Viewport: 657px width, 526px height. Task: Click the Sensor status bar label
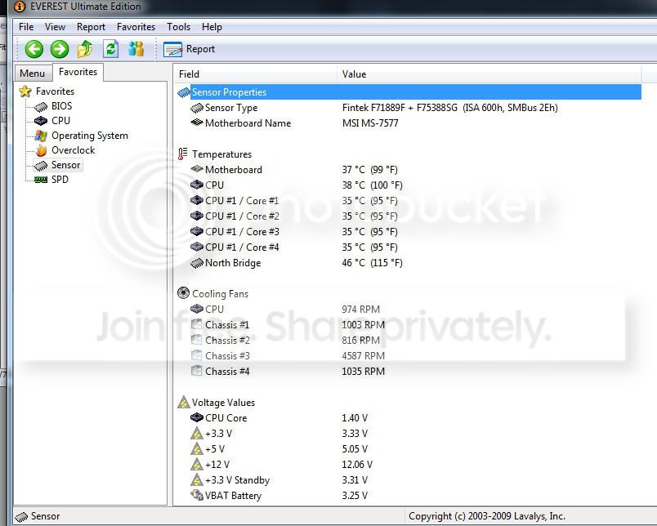point(45,516)
